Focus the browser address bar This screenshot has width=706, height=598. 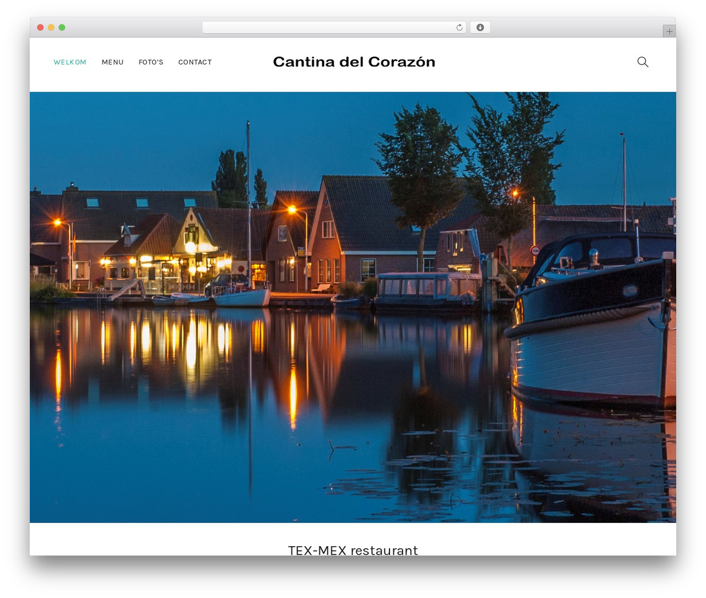click(334, 28)
